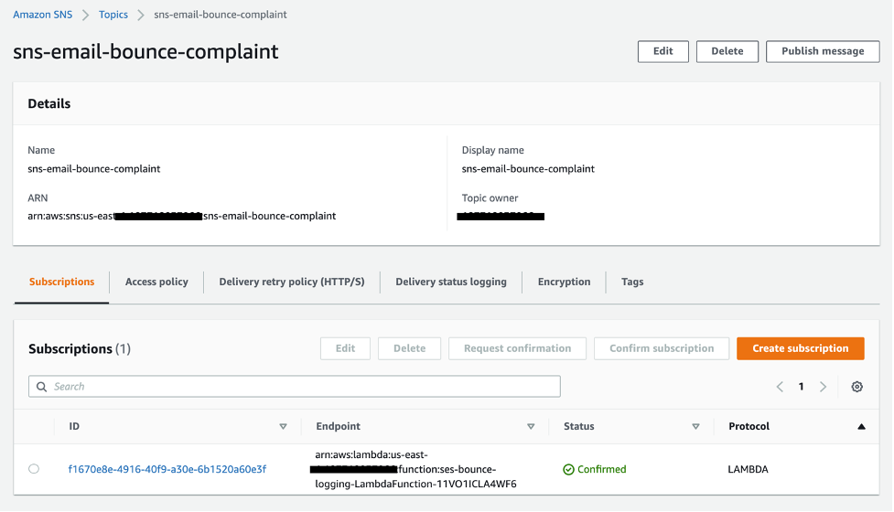Click the Create subscription button

801,348
